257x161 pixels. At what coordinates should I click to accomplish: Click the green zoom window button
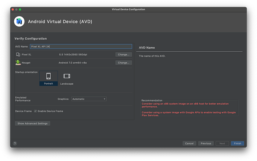[20, 10]
